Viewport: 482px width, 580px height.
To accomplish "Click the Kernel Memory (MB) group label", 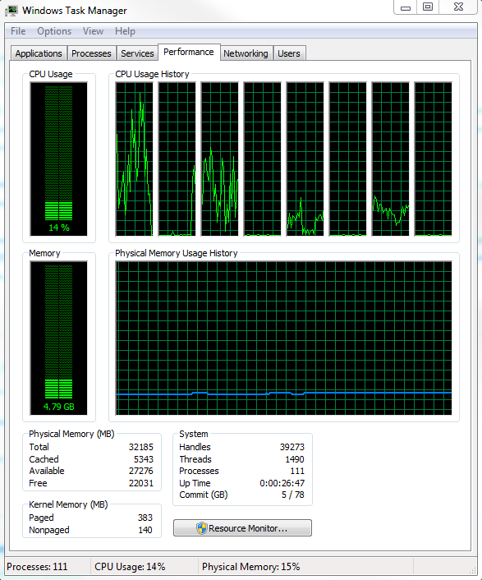I will point(68,504).
